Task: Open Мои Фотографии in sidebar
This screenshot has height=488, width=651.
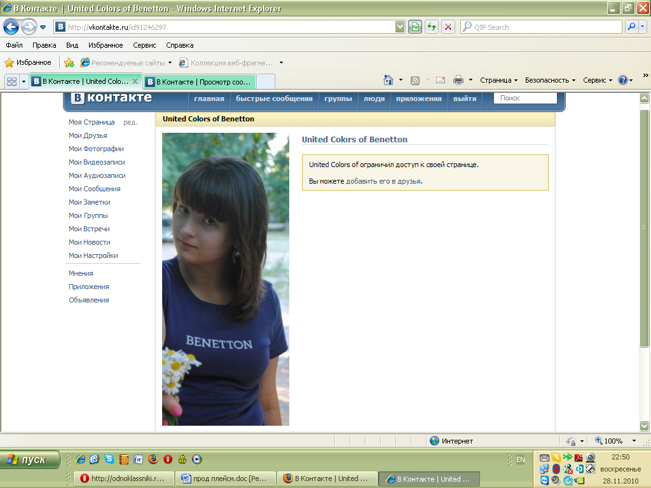Action: [x=97, y=149]
